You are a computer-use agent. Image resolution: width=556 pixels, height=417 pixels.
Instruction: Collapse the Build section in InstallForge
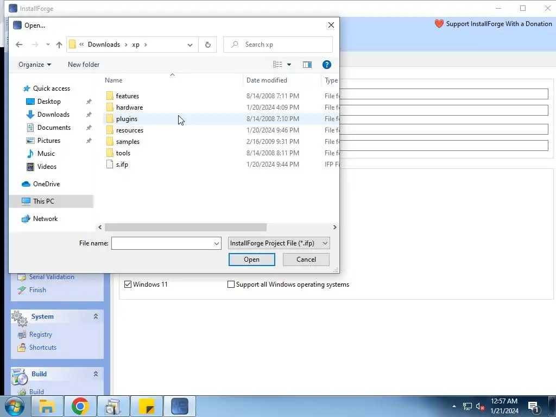click(96, 374)
